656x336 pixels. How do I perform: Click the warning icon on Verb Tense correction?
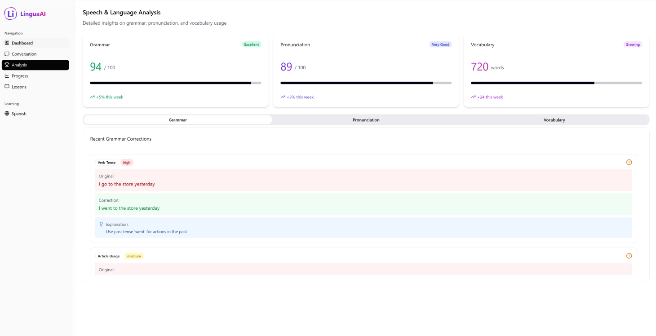coord(629,162)
